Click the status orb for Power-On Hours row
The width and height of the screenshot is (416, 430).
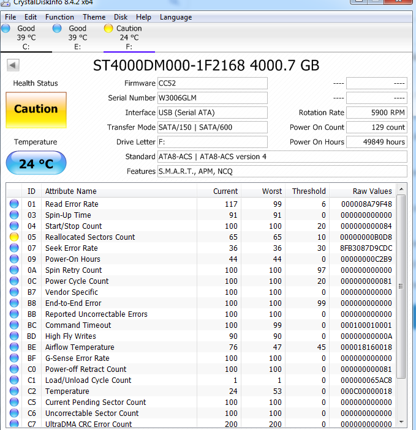[14, 259]
